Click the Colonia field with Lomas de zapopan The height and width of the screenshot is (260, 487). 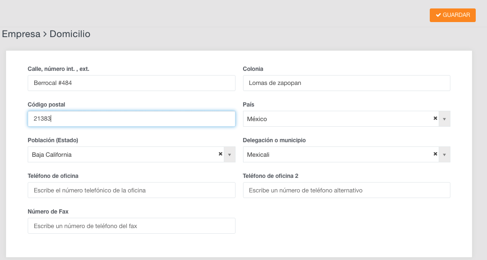(346, 83)
